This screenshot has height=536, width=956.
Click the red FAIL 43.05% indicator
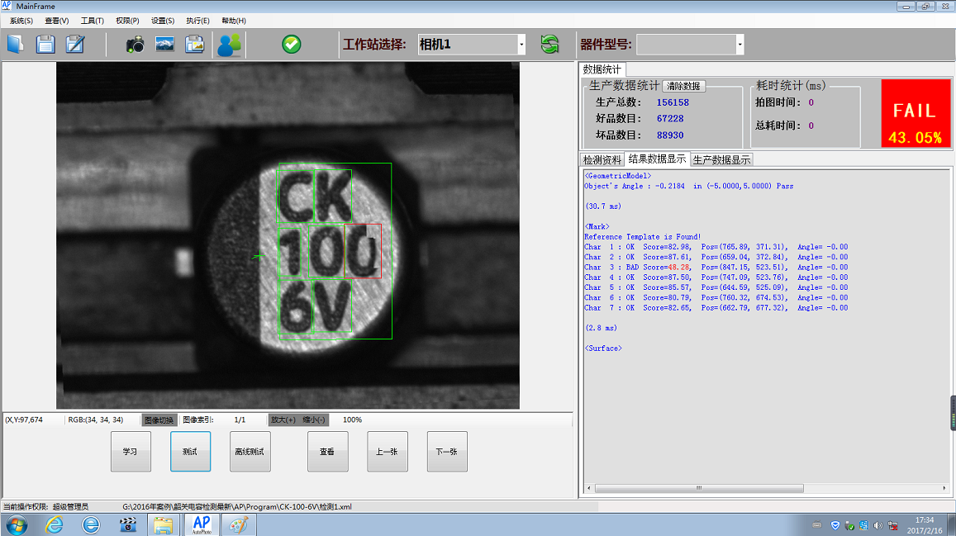click(916, 113)
